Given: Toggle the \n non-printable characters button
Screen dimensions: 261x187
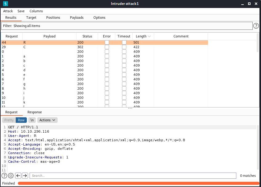Looking at the screenshot, I should (x=32, y=120).
